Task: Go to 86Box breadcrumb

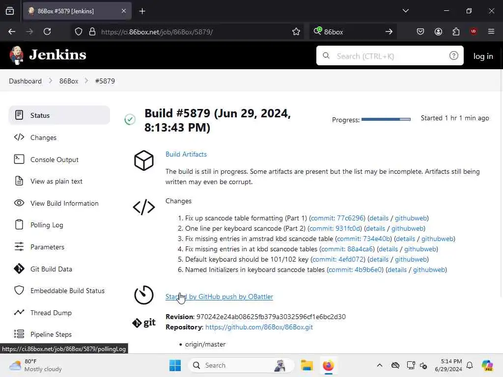Action: (69, 81)
